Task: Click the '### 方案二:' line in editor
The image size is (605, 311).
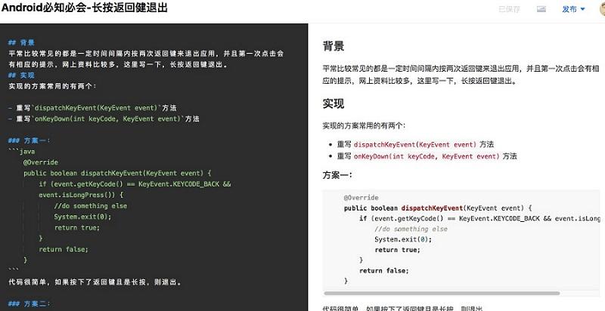Action: pyautogui.click(x=29, y=303)
